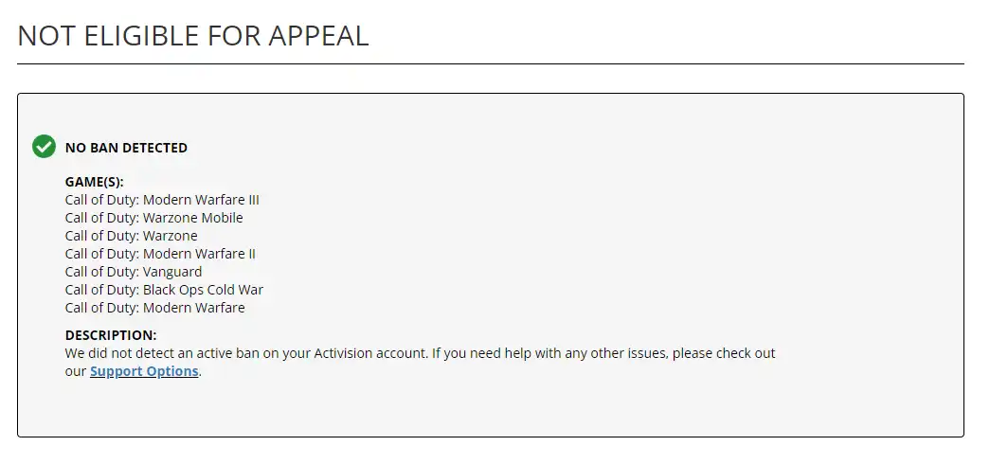Select Call of Duty: Black Ops Cold War
Viewport: 1008px width, 464px height.
tap(164, 290)
